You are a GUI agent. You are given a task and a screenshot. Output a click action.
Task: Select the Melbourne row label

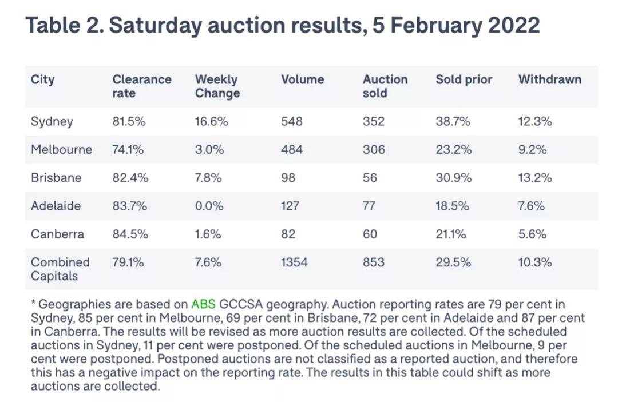pos(61,150)
